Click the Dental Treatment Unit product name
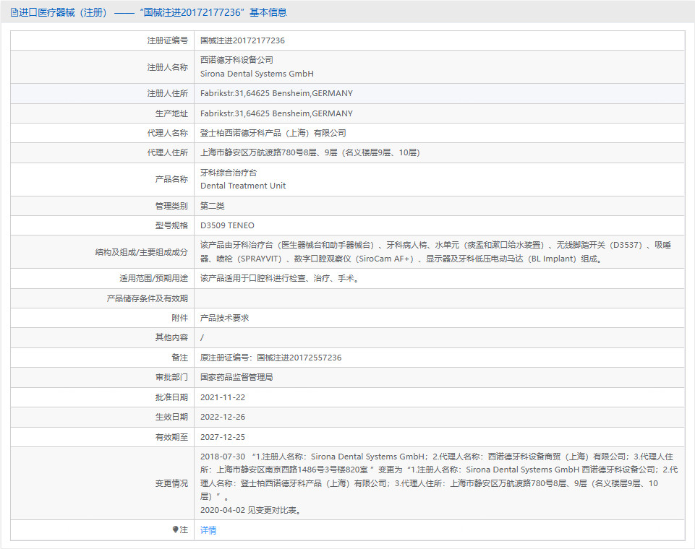Image resolution: width=695 pixels, height=549 pixels. pos(242,186)
